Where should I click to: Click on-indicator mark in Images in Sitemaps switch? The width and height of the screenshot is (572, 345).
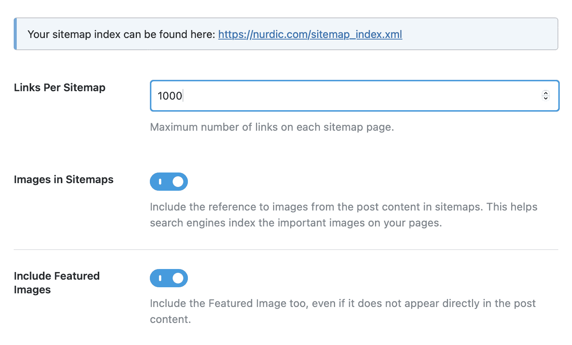pyautogui.click(x=160, y=182)
